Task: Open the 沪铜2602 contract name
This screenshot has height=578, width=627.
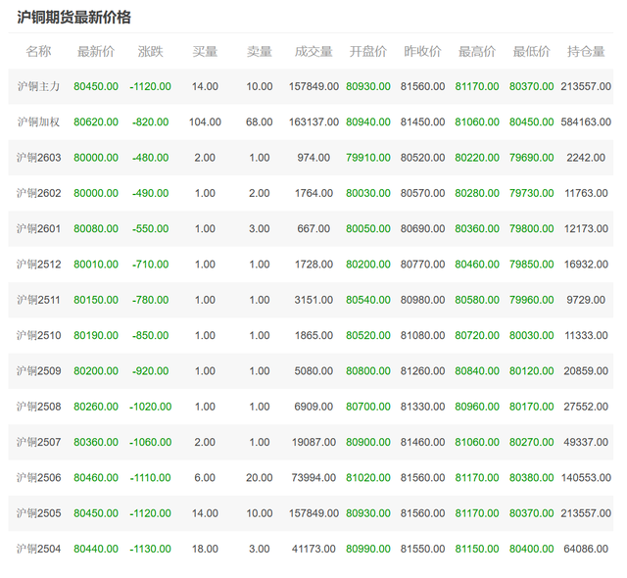Action: point(38,193)
